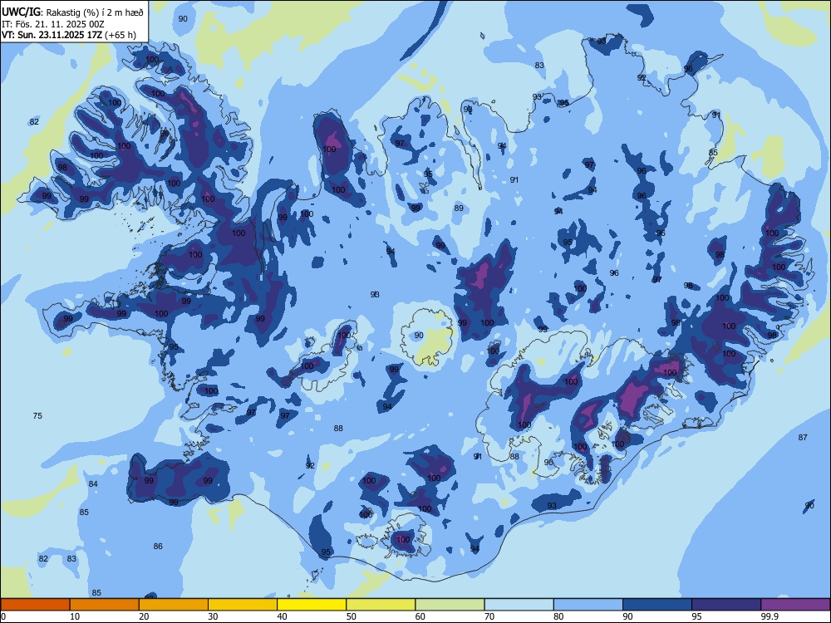Screen dimensions: 831x623
Task: Click the '(+65 h)' forecast offset text
Action: tap(120, 35)
